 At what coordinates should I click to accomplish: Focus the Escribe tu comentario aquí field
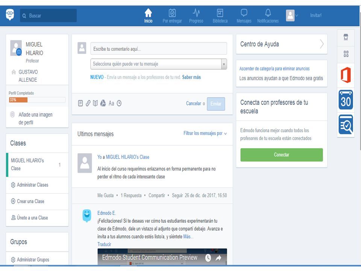(x=159, y=49)
